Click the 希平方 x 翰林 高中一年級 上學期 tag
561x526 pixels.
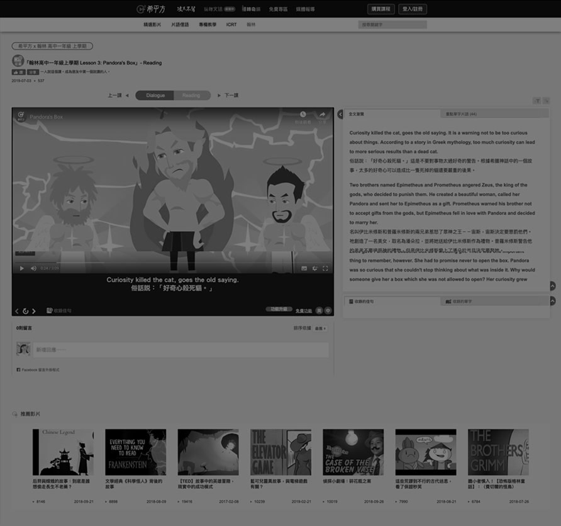click(52, 46)
